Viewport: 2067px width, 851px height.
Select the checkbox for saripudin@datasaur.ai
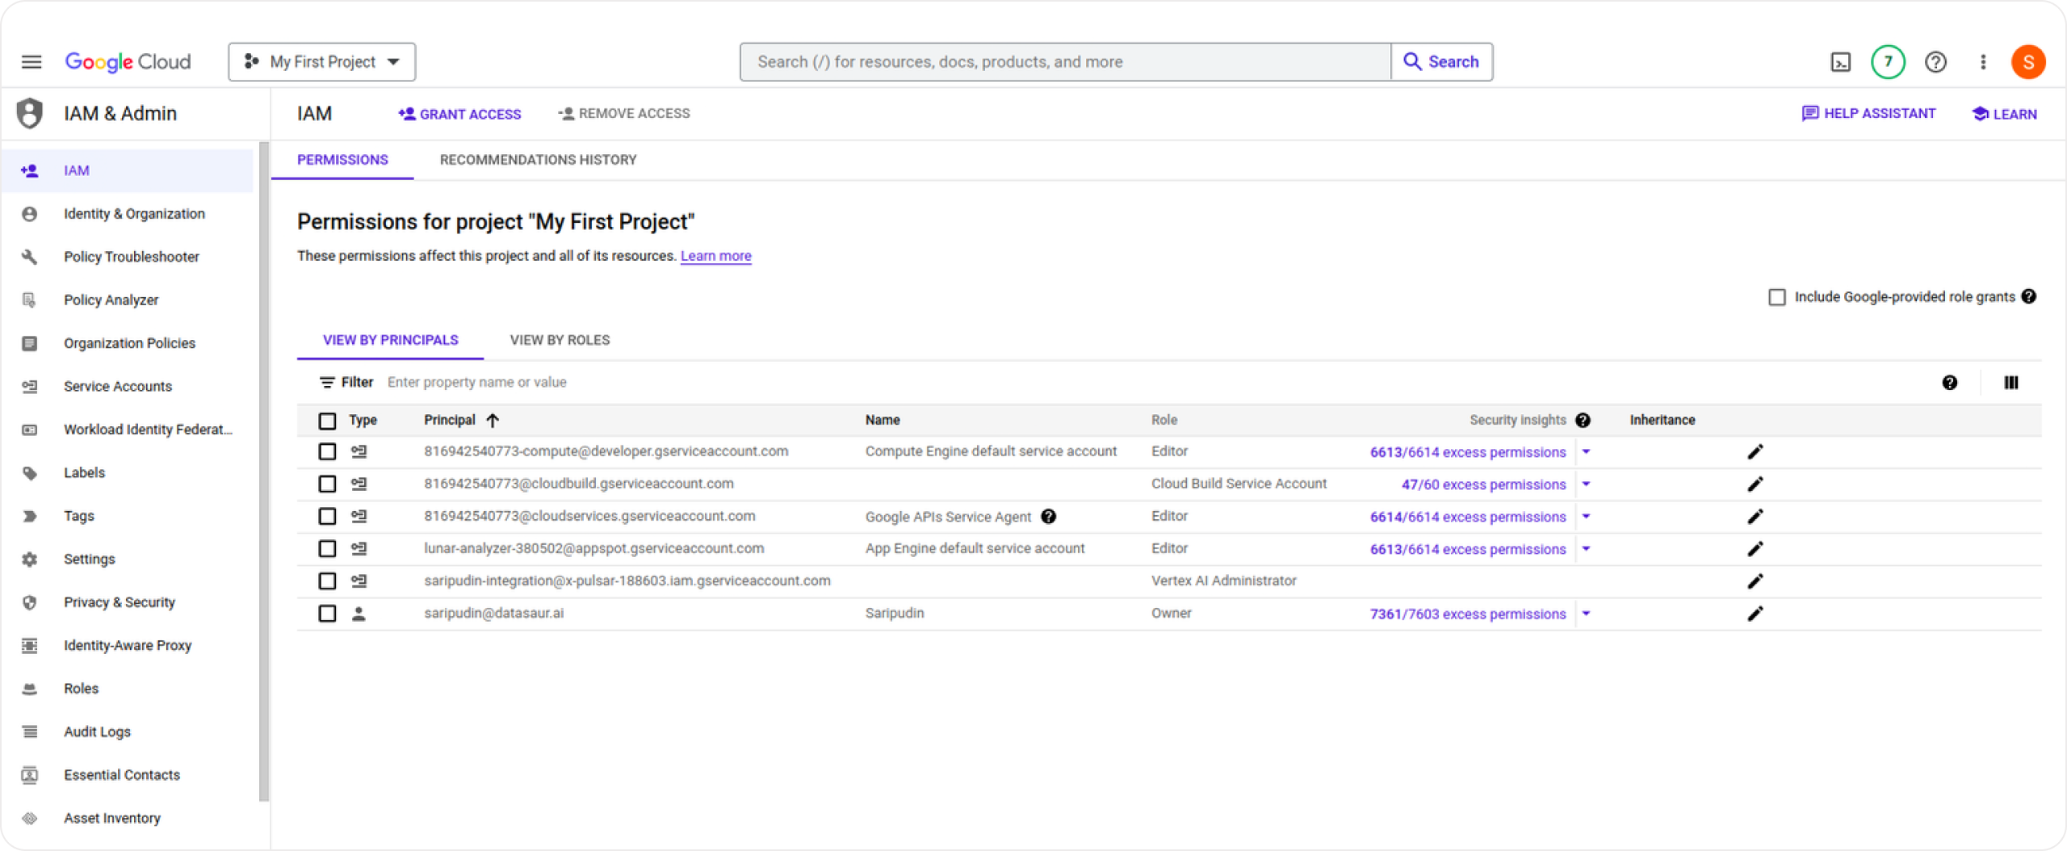pos(327,614)
